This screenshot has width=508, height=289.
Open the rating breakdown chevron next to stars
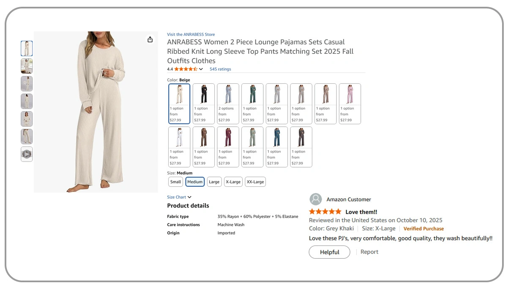coord(201,69)
